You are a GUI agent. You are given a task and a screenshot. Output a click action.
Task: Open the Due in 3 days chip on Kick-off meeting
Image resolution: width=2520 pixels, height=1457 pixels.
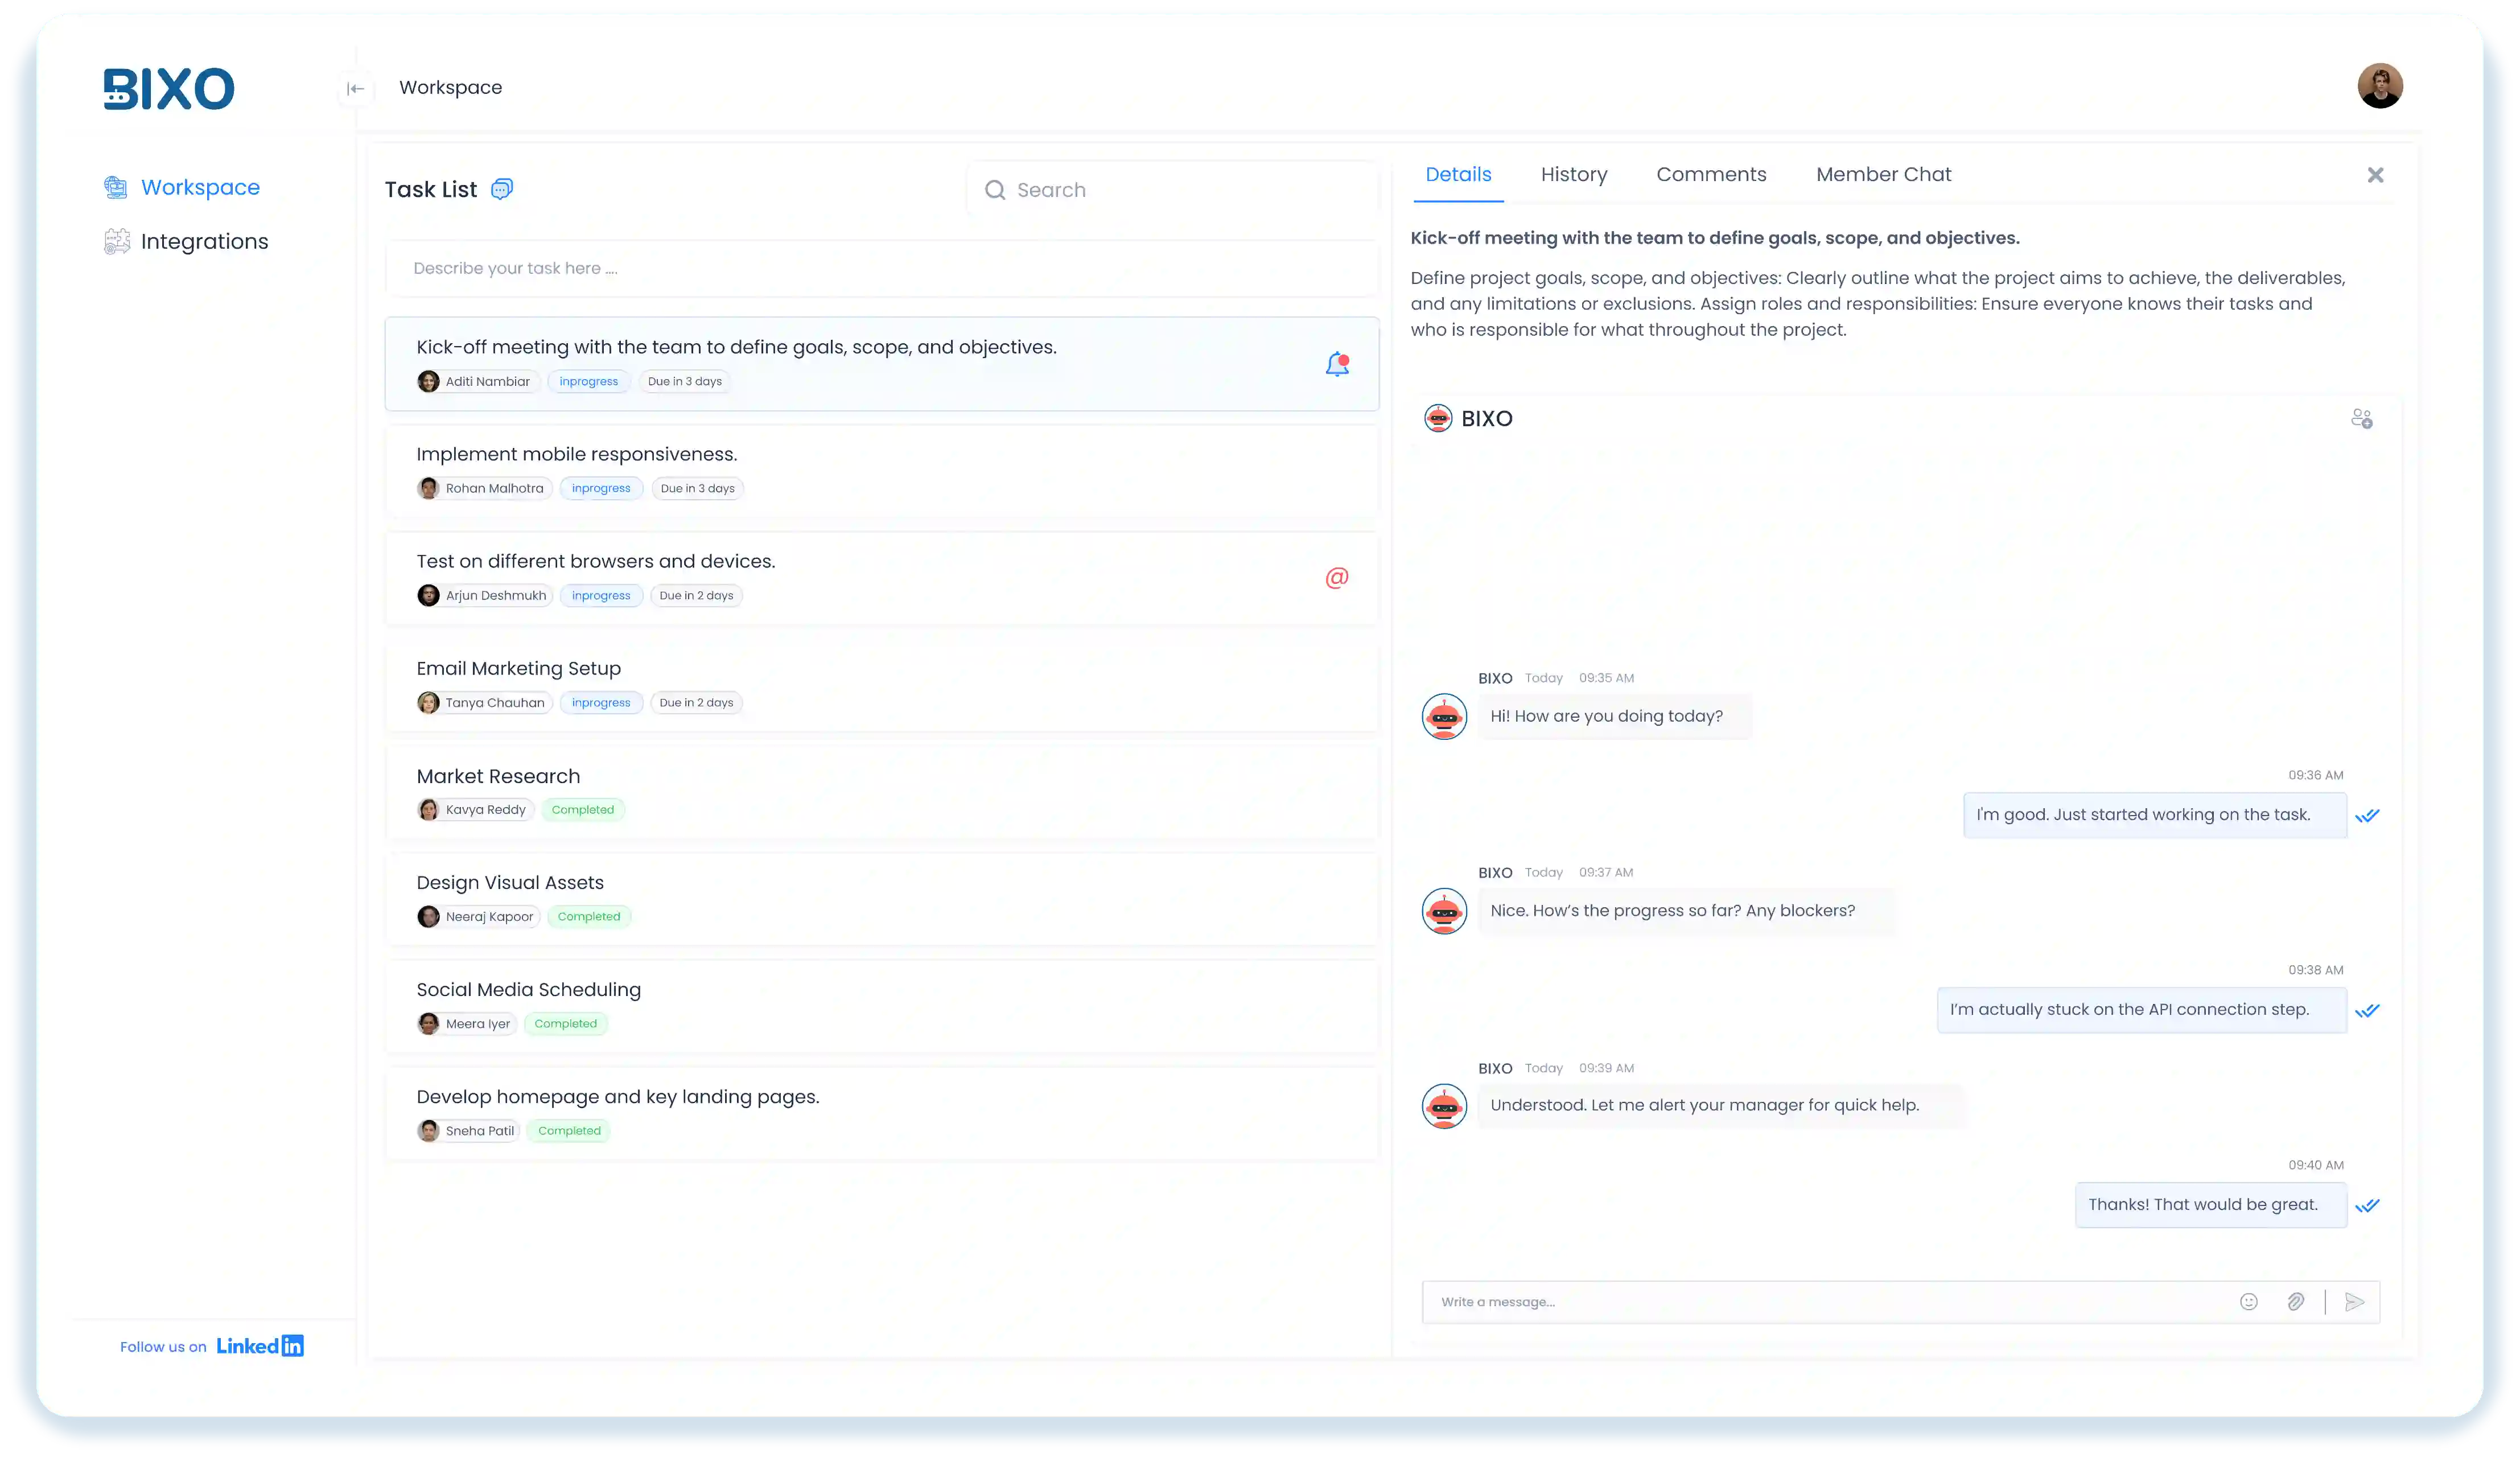(x=684, y=381)
